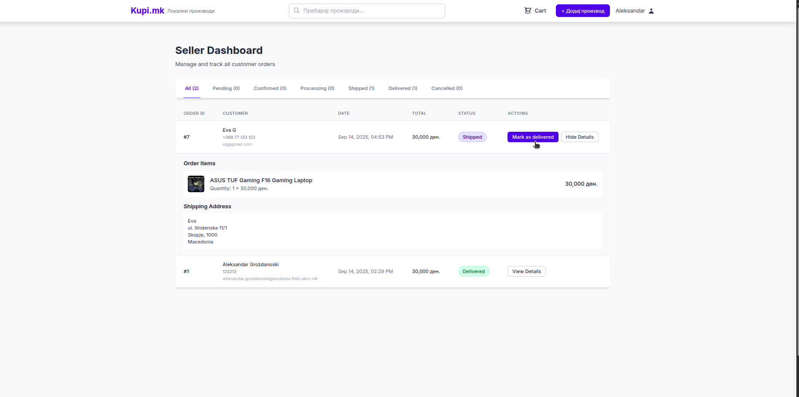
Task: Open the ASUS TUF laptop thumbnail
Action: [196, 184]
